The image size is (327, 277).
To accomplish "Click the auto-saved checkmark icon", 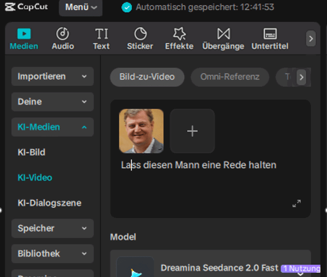I will tap(127, 8).
